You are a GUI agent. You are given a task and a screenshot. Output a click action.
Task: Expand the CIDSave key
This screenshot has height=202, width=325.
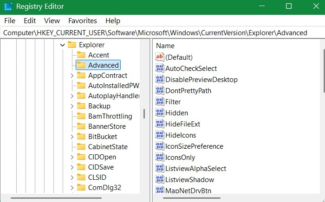(72, 167)
